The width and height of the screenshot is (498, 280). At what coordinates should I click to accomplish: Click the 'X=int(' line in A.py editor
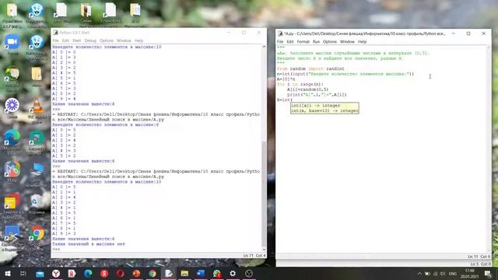[285, 100]
